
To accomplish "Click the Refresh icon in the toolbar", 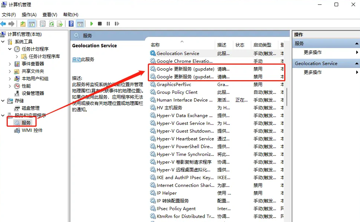I will pos(52,23).
